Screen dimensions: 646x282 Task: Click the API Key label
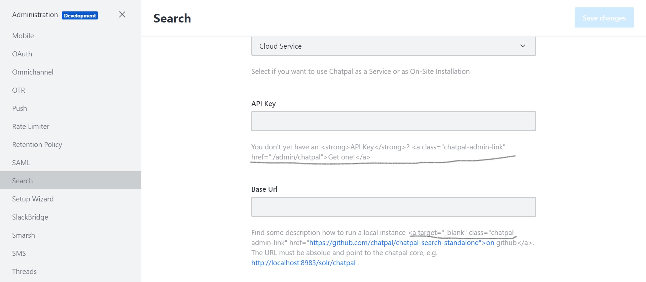click(263, 104)
